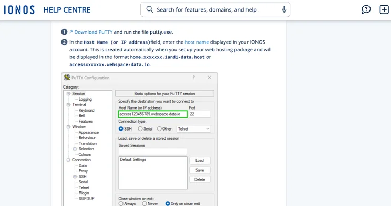The width and height of the screenshot is (391, 206).
Task: Click the PuTTY dialog help question mark
Action: click(x=194, y=78)
